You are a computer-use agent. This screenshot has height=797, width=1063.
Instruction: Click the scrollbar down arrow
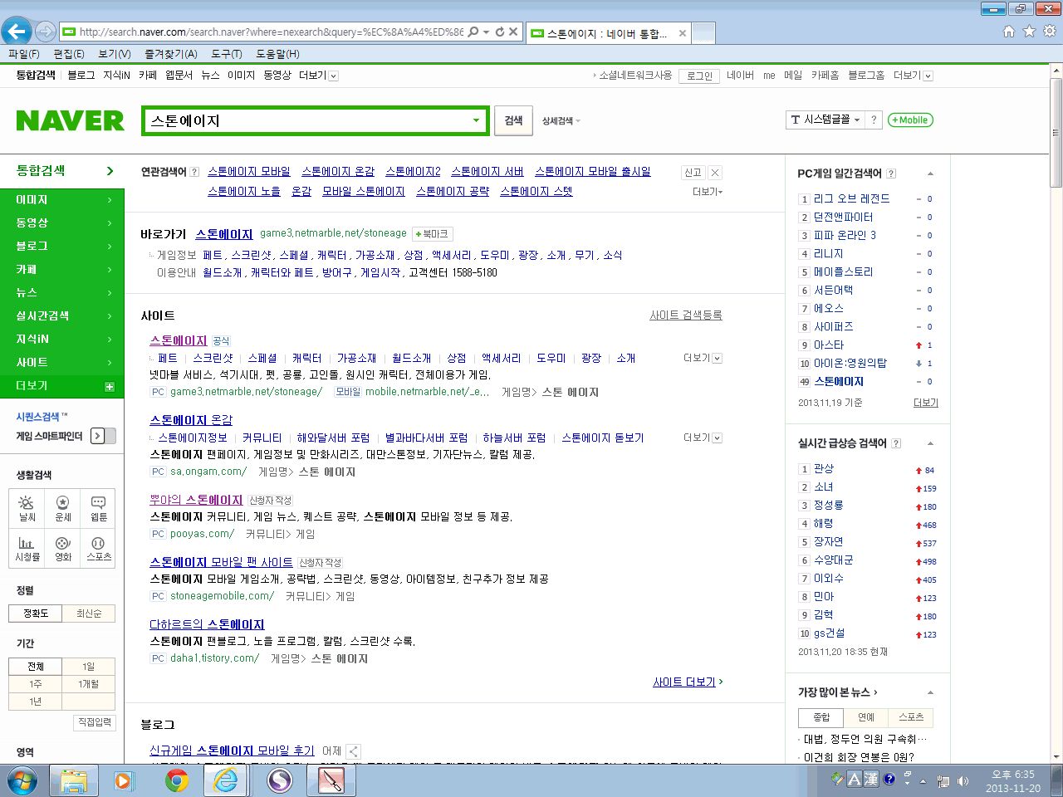1056,757
